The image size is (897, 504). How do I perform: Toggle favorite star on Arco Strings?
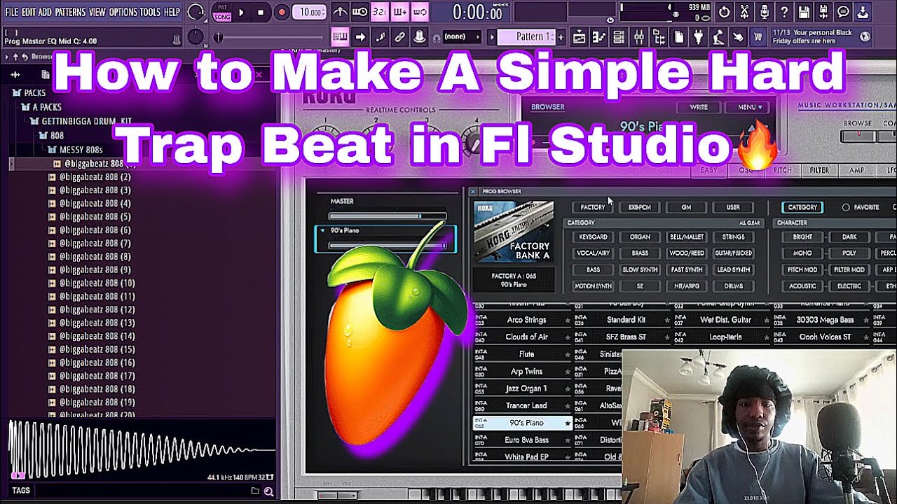point(568,320)
